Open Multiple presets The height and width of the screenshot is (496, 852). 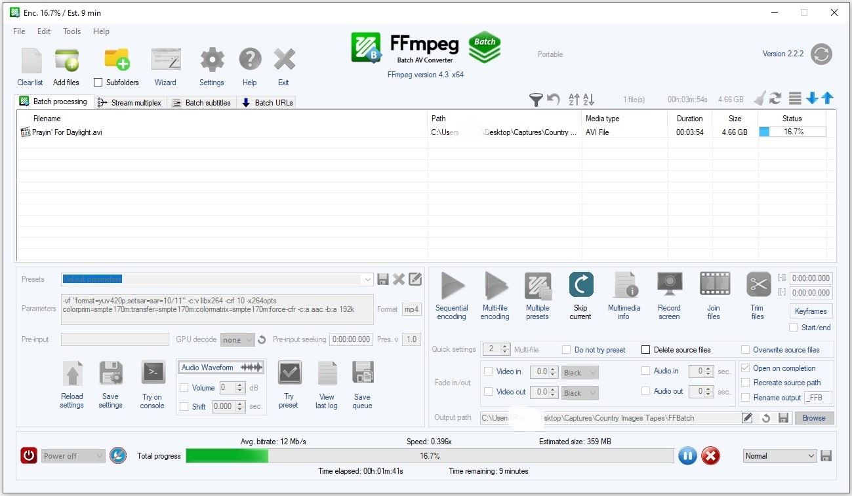[x=538, y=286]
